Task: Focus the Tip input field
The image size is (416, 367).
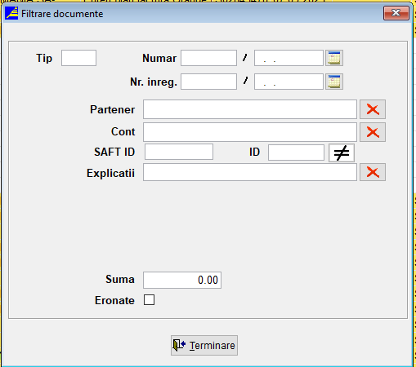Action: [x=78, y=58]
